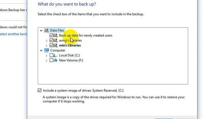Click the New Volume (F:) drive icon
Viewport: 212px width, 119px height.
coord(55,60)
